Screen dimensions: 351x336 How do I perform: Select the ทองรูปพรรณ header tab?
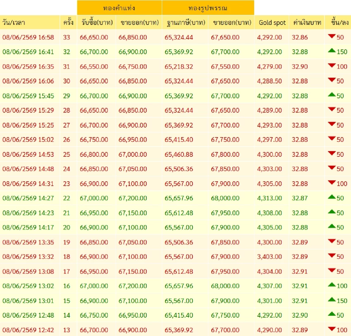pyautogui.click(x=208, y=8)
